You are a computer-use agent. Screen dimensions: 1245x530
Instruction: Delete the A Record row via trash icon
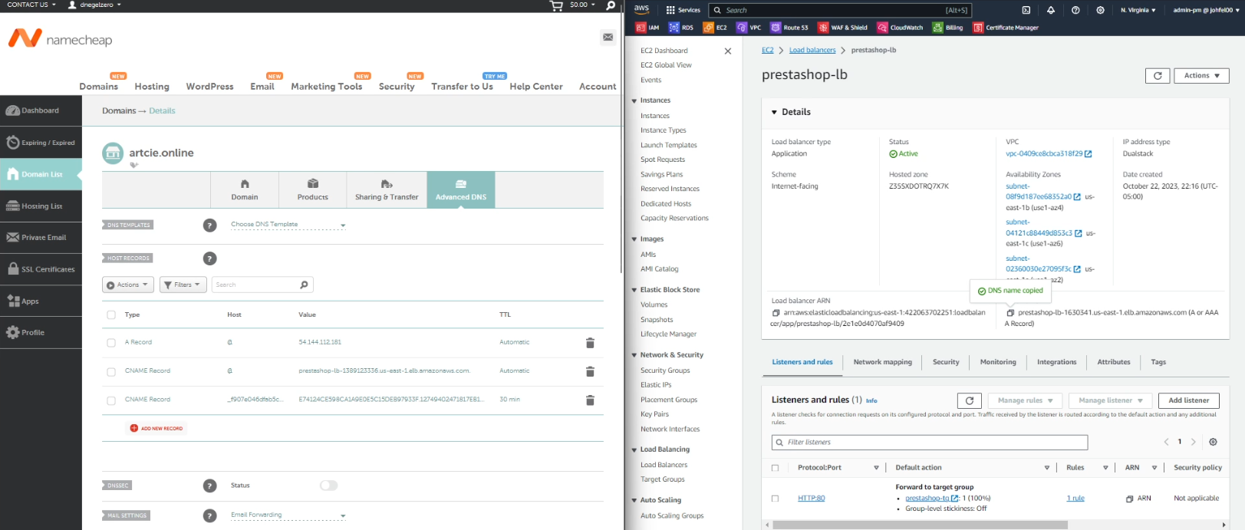590,343
